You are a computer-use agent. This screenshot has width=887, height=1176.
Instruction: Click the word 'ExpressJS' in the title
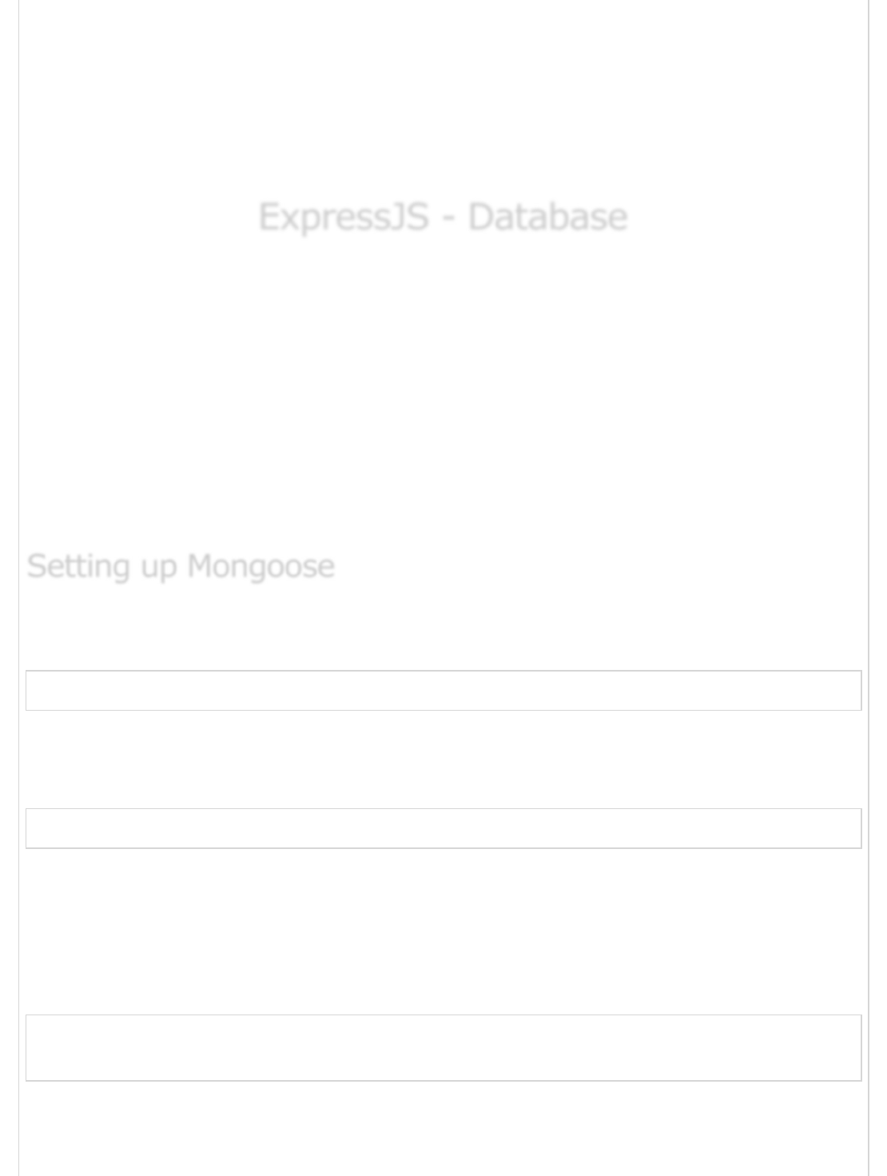coord(344,217)
